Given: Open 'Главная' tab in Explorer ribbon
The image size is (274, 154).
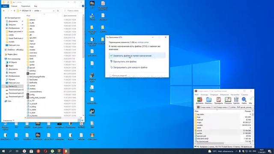Looking at the screenshot, I should tap(14, 6).
